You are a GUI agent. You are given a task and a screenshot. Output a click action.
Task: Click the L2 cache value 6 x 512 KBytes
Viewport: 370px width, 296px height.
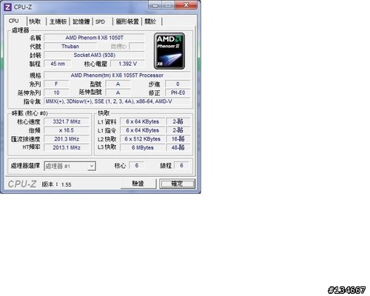click(x=142, y=139)
